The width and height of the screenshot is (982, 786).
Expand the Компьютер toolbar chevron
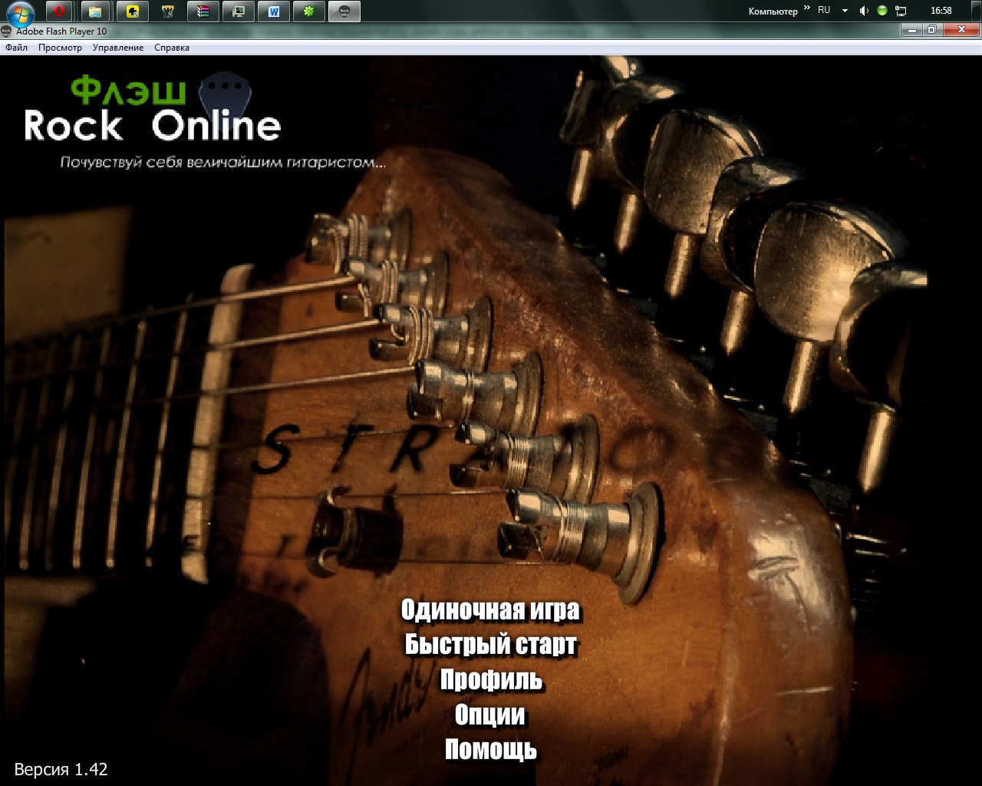pos(806,8)
